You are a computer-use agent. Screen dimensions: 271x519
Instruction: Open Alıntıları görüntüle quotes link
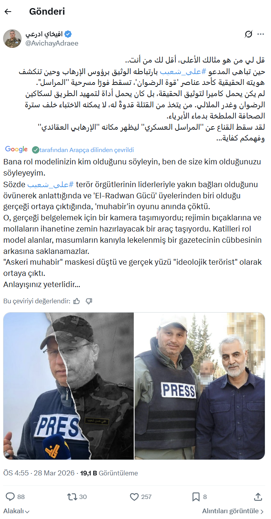tap(233, 511)
